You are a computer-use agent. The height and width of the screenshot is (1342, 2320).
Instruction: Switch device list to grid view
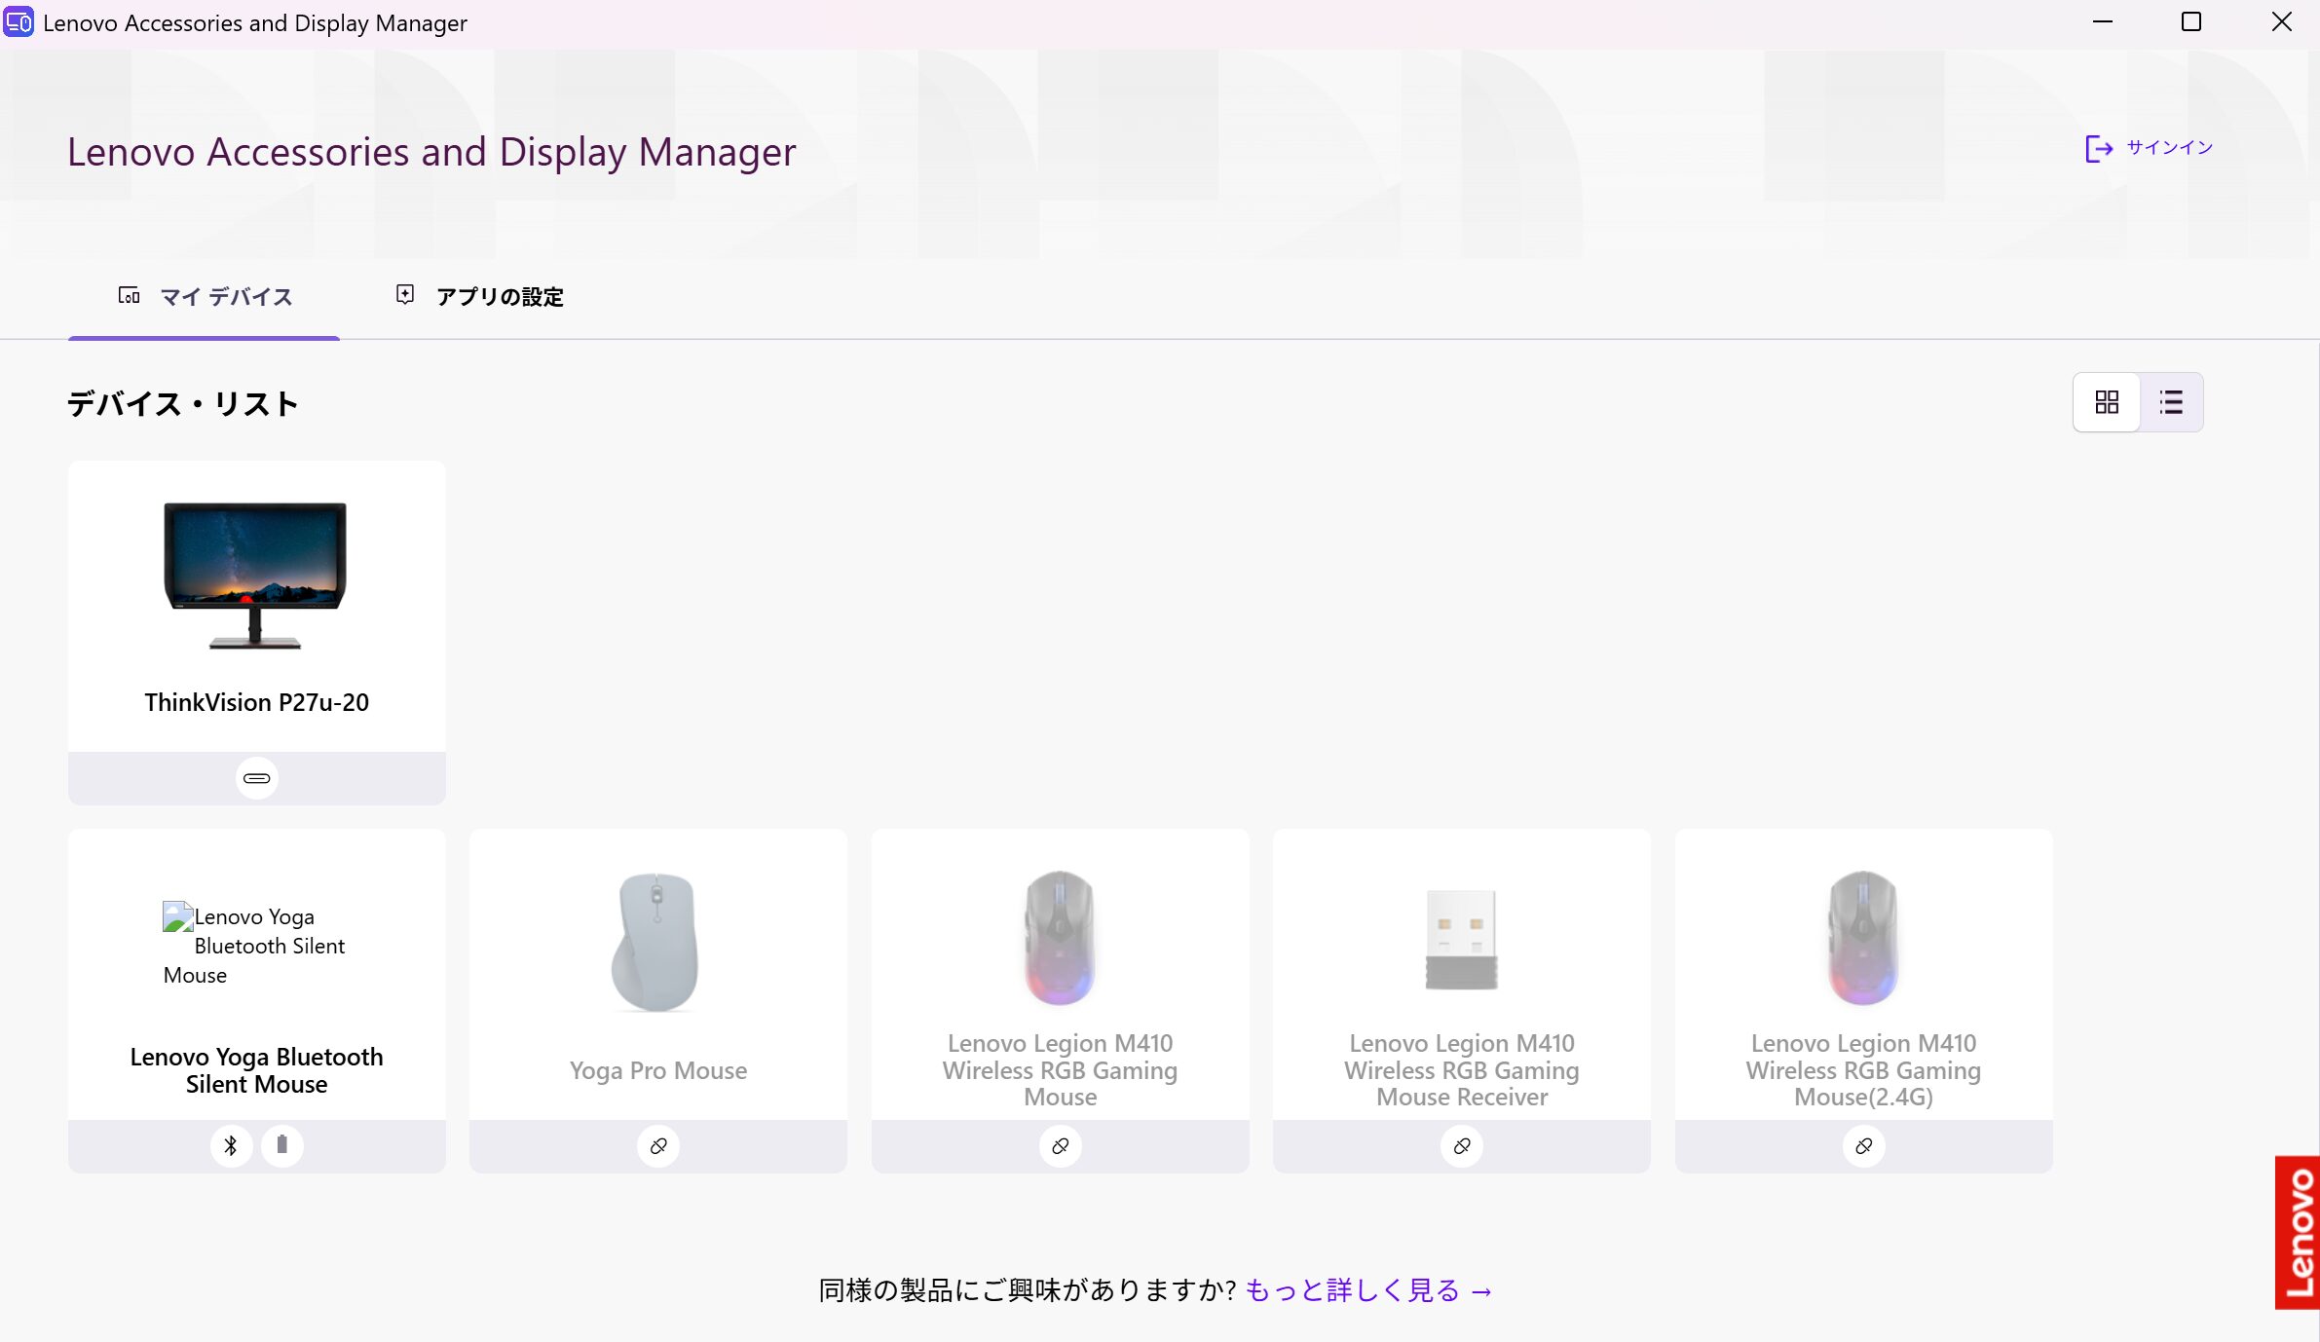point(2107,401)
